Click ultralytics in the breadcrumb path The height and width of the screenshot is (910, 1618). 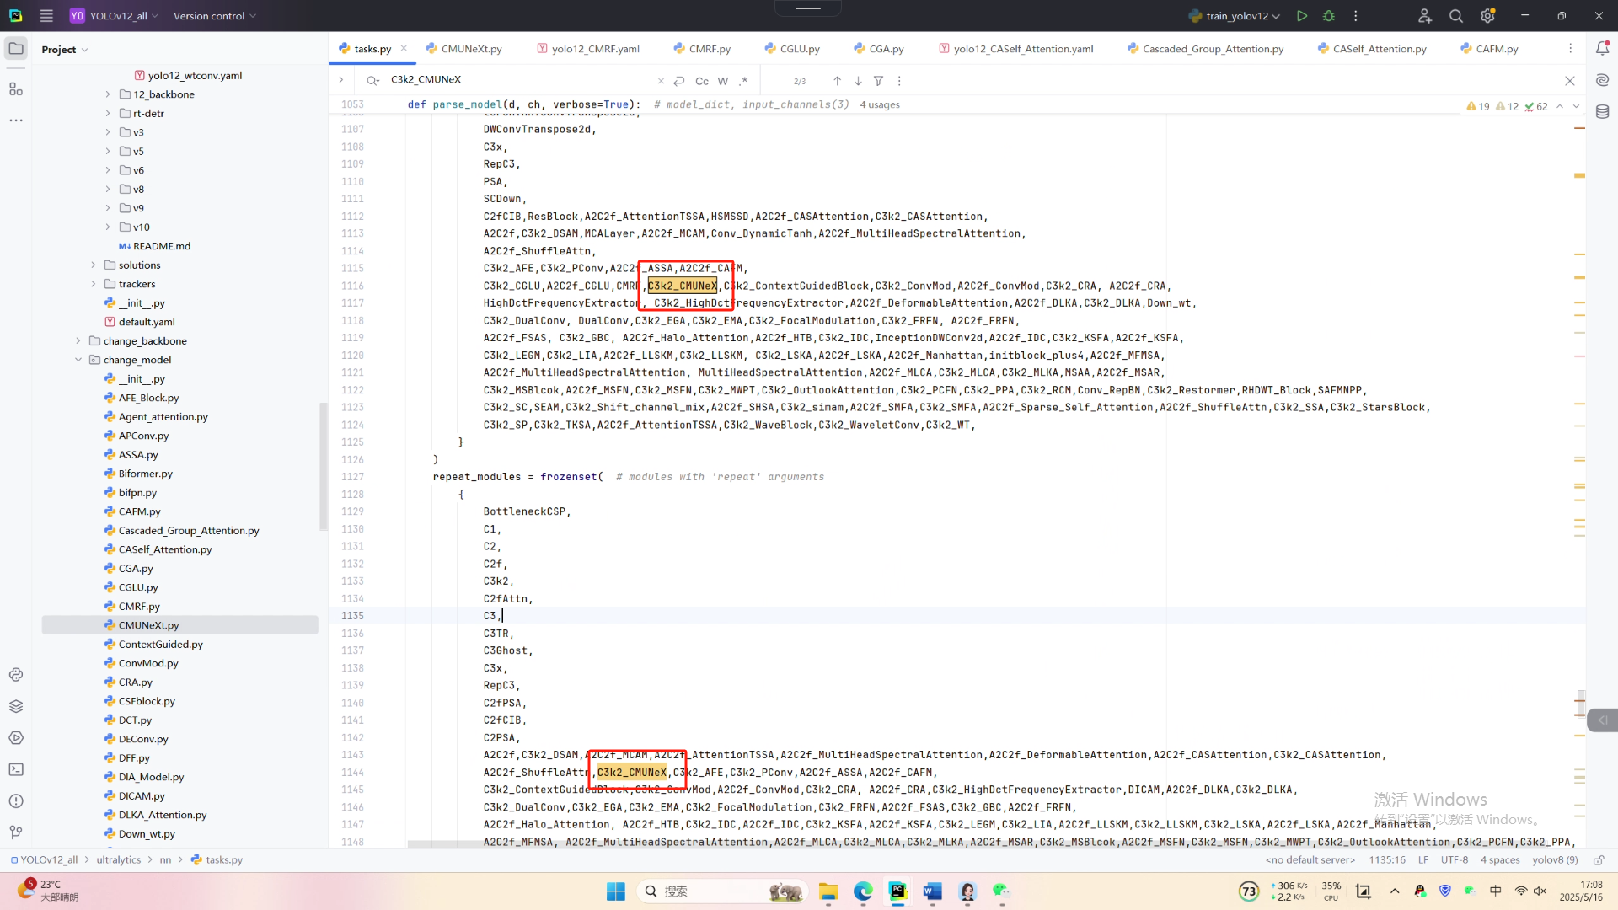point(119,859)
